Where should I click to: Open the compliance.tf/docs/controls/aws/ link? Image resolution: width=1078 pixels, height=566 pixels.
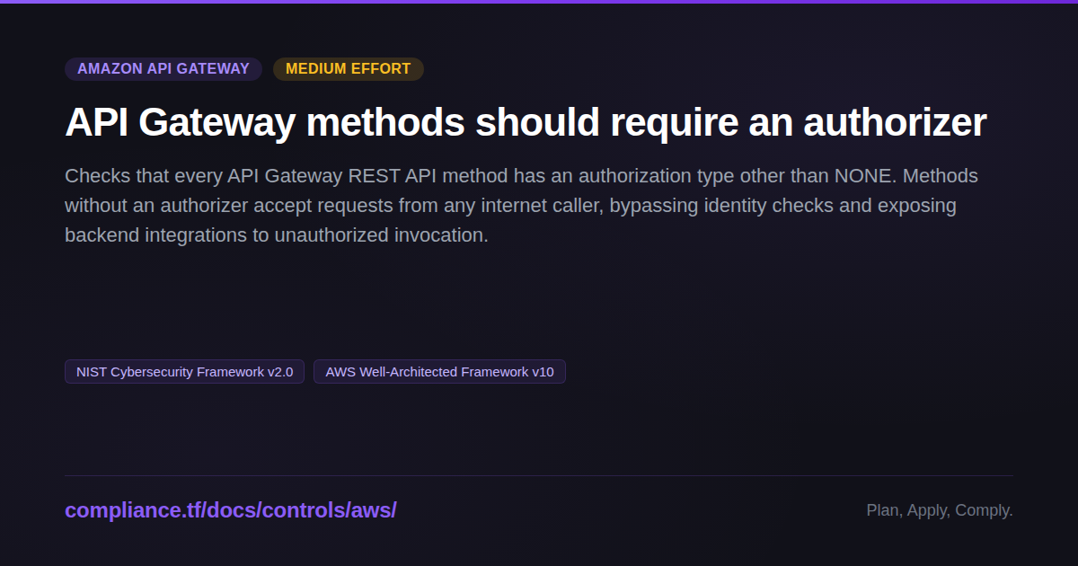(230, 510)
